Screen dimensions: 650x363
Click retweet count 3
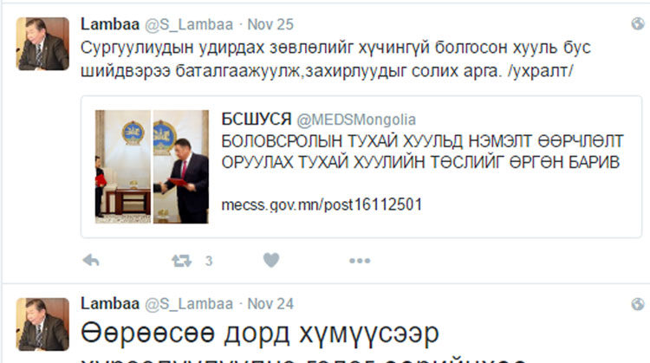(x=209, y=261)
